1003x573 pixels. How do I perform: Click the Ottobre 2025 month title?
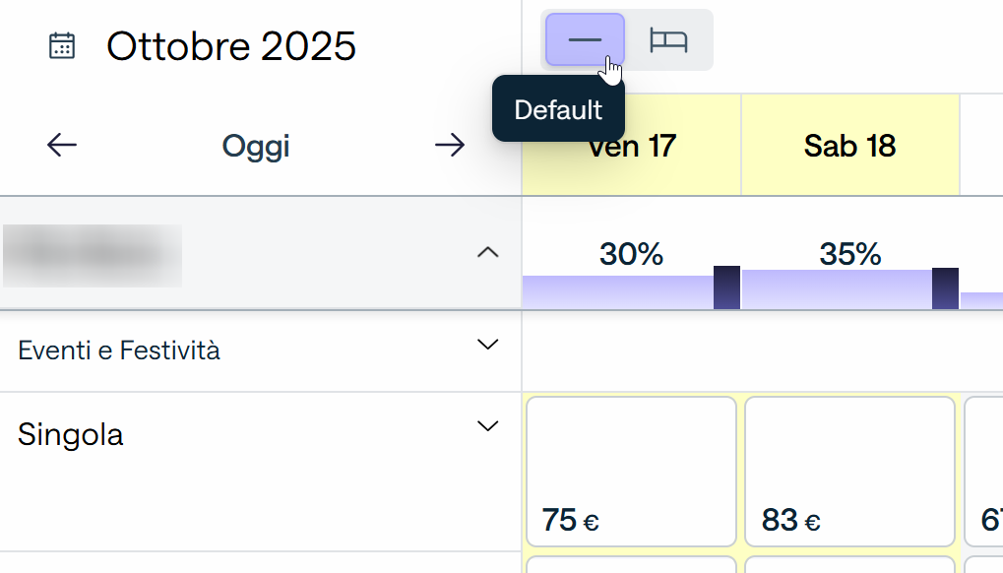(231, 46)
